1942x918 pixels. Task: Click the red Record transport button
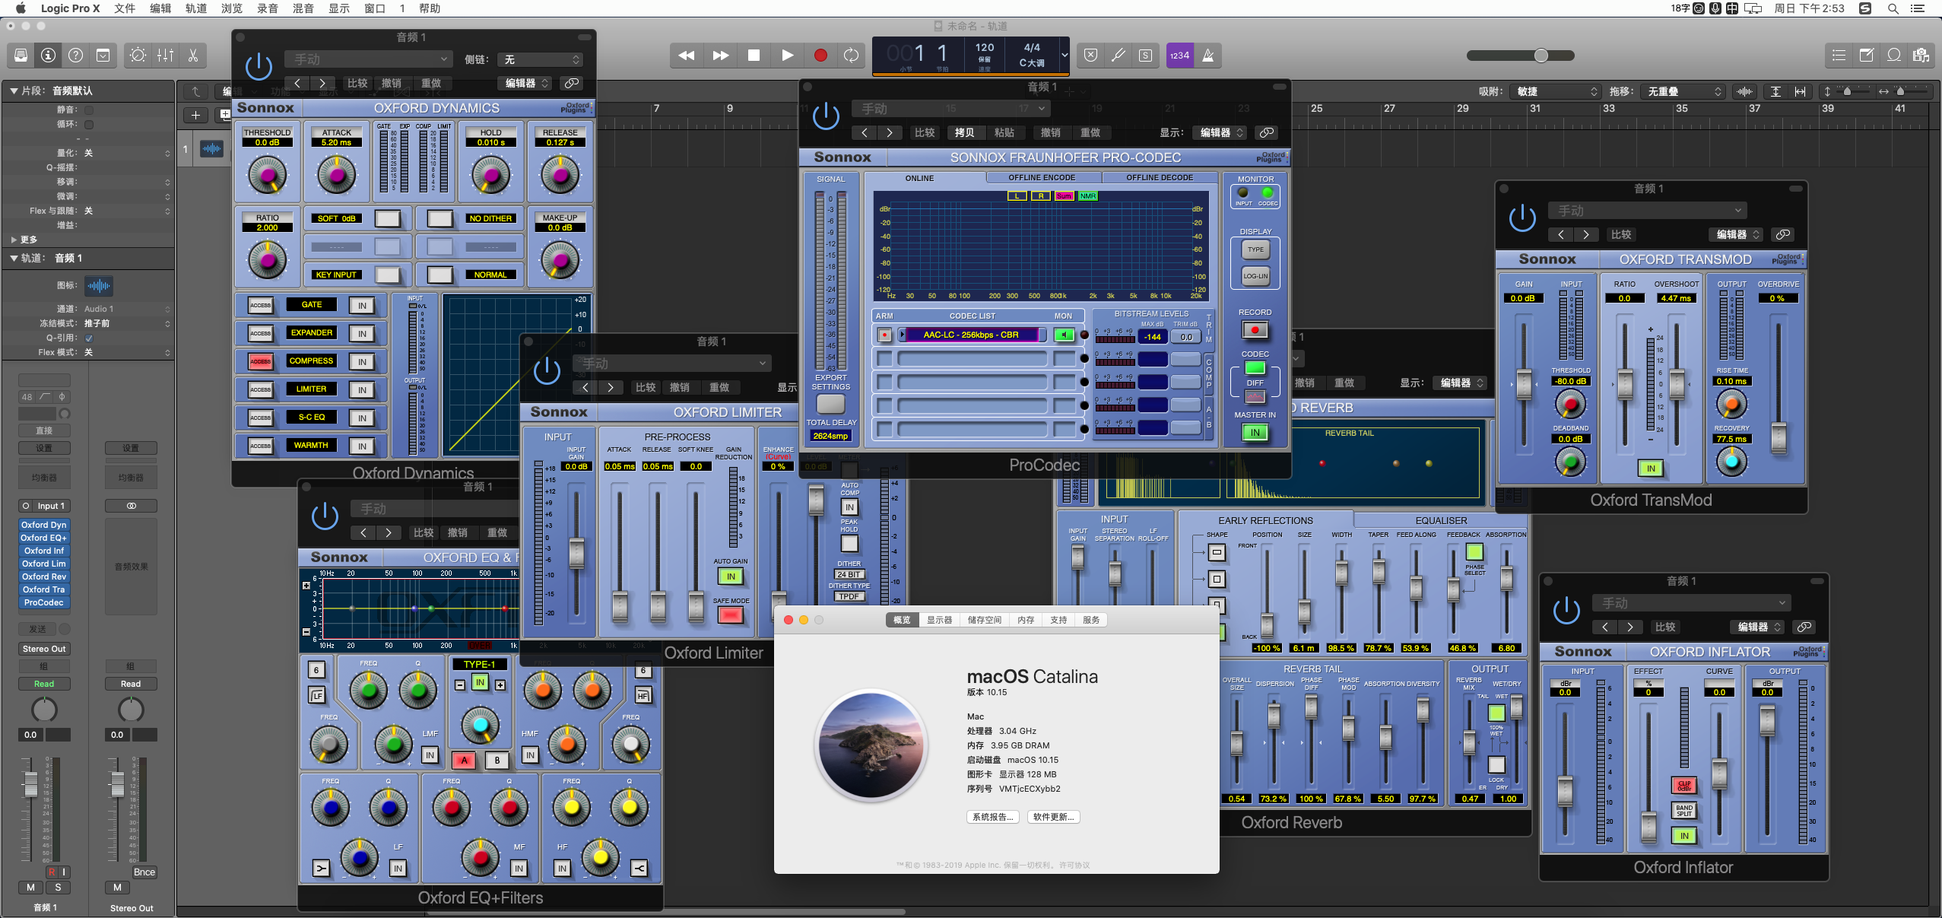820,55
